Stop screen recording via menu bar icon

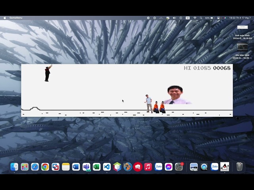pyautogui.click(x=148, y=18)
